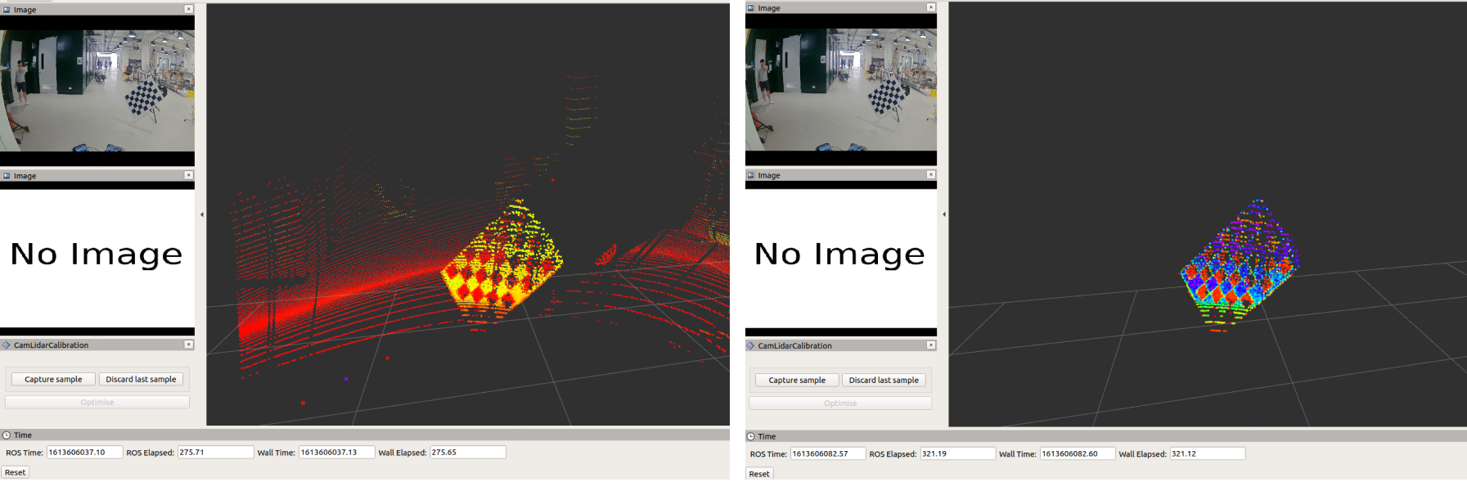Click Wall Time field in right window
This screenshot has height=487, width=1467.
[1078, 453]
